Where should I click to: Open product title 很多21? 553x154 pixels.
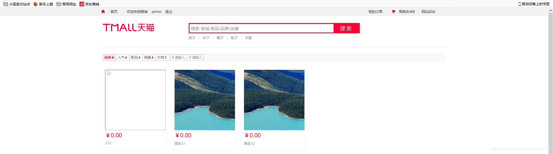[180, 144]
